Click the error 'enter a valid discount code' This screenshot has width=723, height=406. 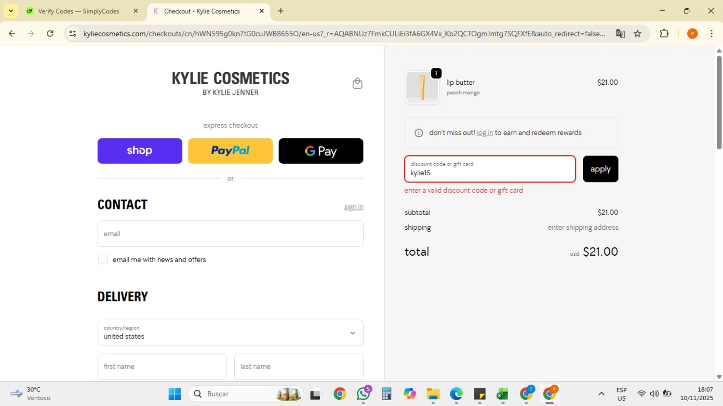tap(464, 191)
